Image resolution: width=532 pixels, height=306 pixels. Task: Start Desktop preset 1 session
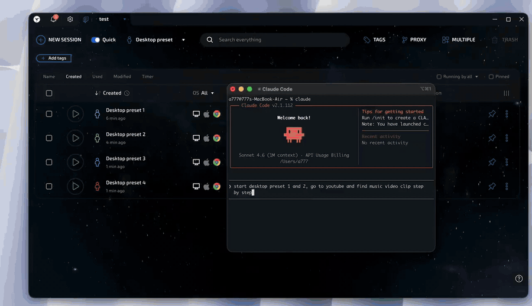75,114
